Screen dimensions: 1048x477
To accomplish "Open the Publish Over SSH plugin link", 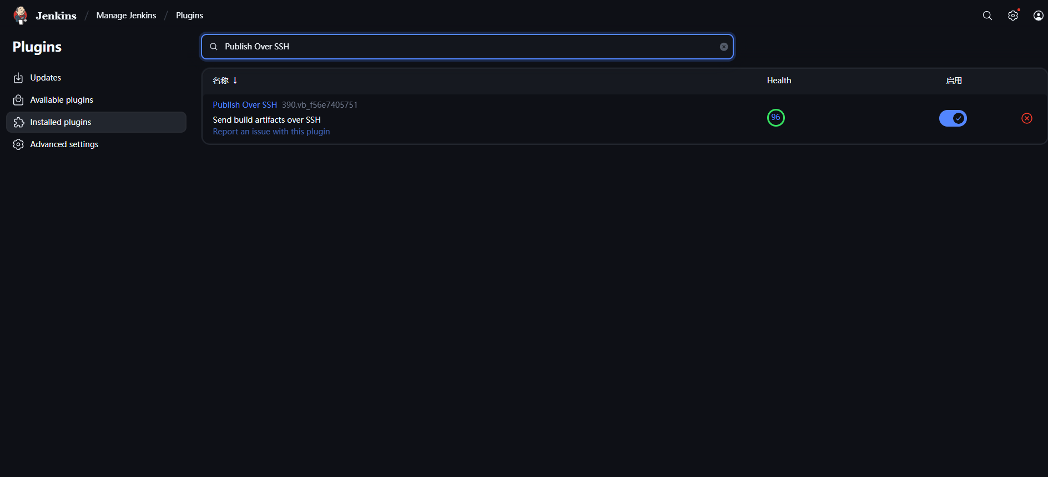I will [245, 105].
